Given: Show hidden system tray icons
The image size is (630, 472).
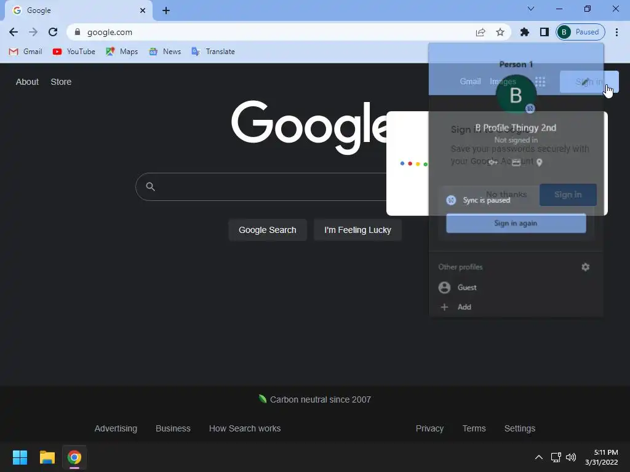Looking at the screenshot, I should click(x=539, y=457).
